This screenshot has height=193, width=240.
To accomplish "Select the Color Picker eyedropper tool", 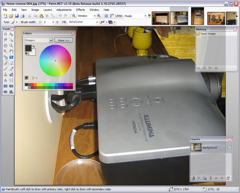I will pos(11,69).
